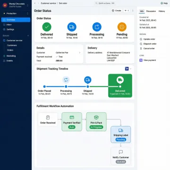Switch to the Discussion tab
The height and width of the screenshot is (170, 170).
point(151,11)
